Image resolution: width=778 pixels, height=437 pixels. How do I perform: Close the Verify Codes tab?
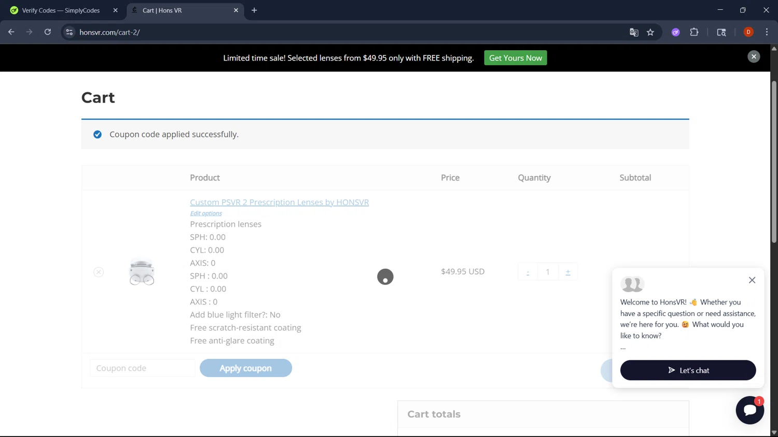click(x=116, y=10)
